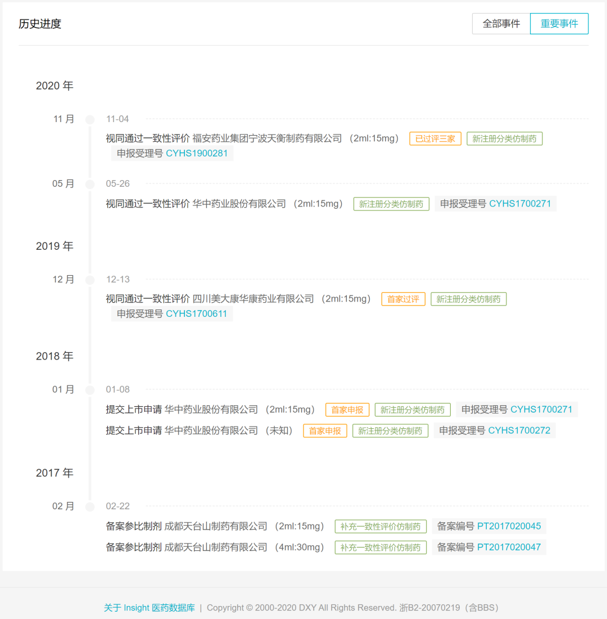This screenshot has width=607, height=619.
Task: Click the 01 月 month label
Action: click(63, 389)
